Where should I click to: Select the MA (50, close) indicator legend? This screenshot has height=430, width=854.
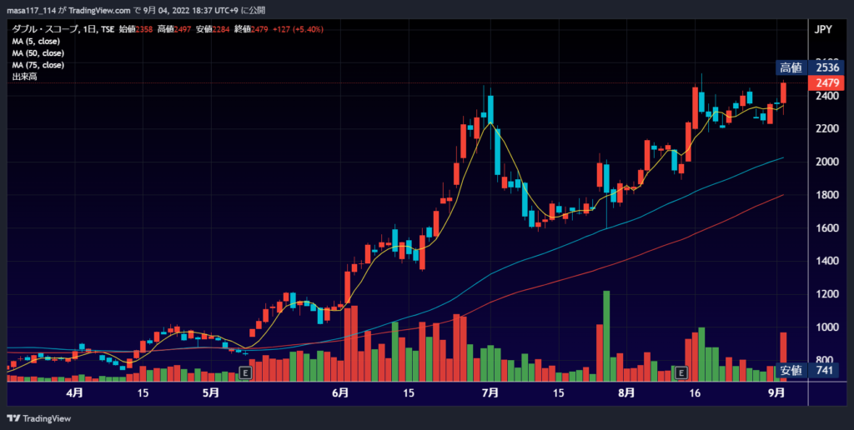[38, 53]
